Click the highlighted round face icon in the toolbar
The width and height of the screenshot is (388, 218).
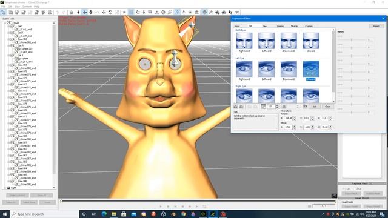coord(205,12)
